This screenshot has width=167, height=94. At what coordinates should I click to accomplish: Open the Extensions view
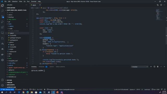(x=2, y=27)
